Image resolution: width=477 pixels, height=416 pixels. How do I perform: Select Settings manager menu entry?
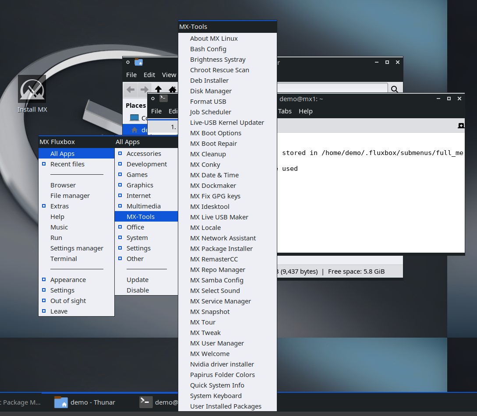tap(76, 248)
